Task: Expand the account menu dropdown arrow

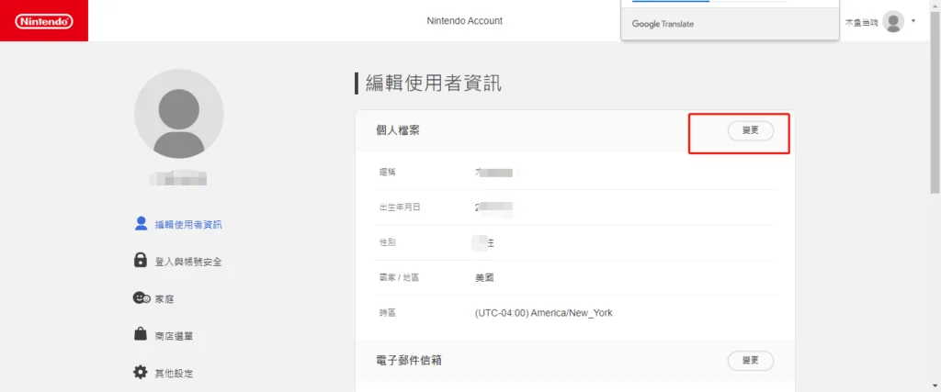Action: 913,21
